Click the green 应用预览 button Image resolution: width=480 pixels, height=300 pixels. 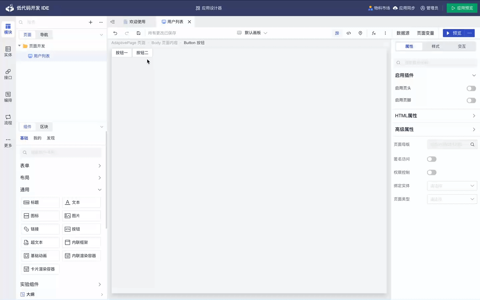(x=462, y=8)
